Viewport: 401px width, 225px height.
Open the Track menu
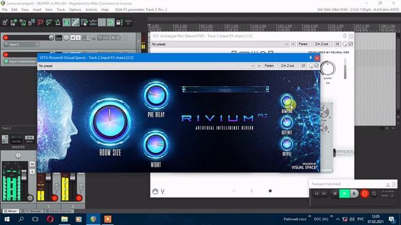tap(61, 10)
